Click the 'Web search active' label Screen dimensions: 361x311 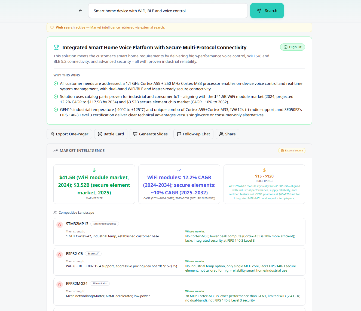click(71, 27)
